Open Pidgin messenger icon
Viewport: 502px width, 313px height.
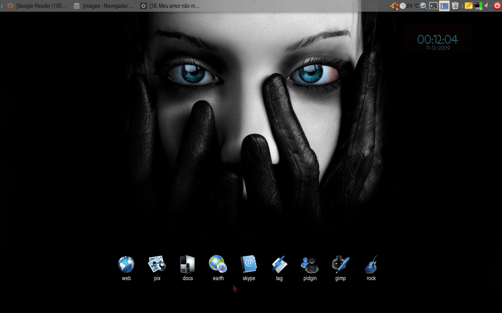click(x=310, y=265)
